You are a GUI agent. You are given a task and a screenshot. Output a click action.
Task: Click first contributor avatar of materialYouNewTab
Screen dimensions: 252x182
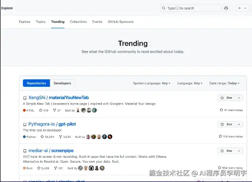point(78,110)
